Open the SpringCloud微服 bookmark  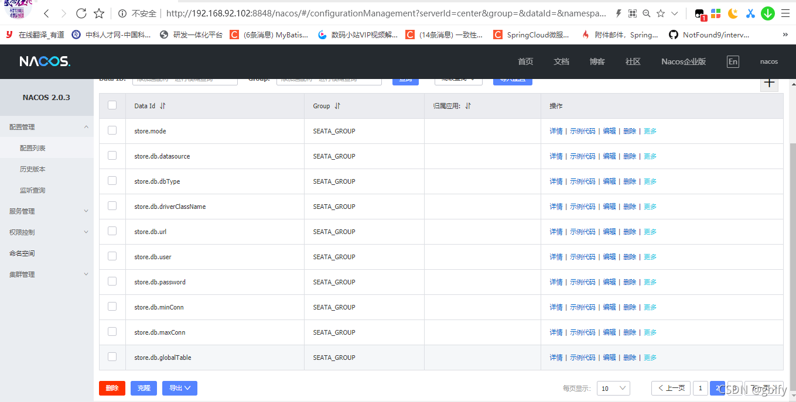[x=531, y=35]
